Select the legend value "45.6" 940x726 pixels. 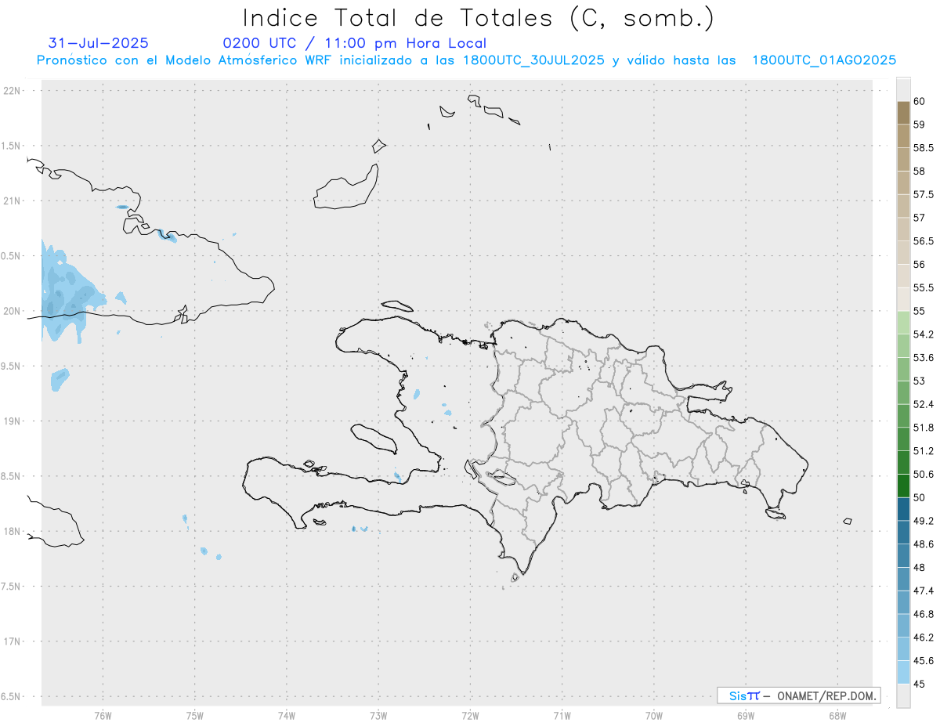click(x=924, y=661)
